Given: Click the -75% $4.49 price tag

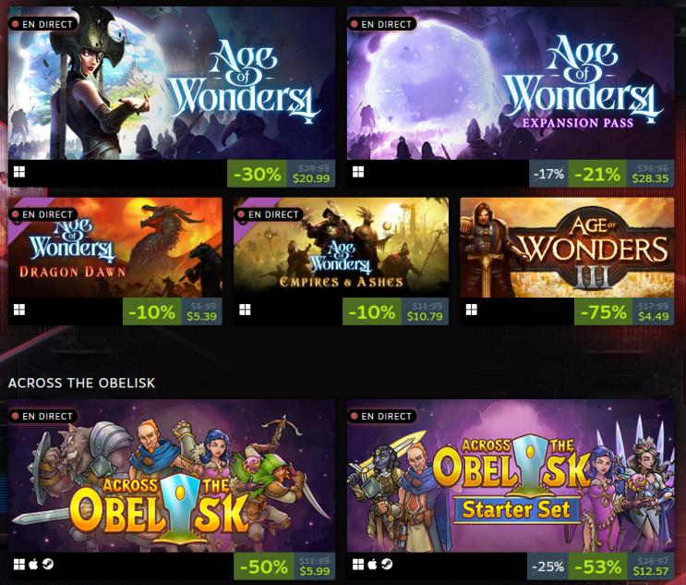Looking at the screenshot, I should [x=624, y=311].
